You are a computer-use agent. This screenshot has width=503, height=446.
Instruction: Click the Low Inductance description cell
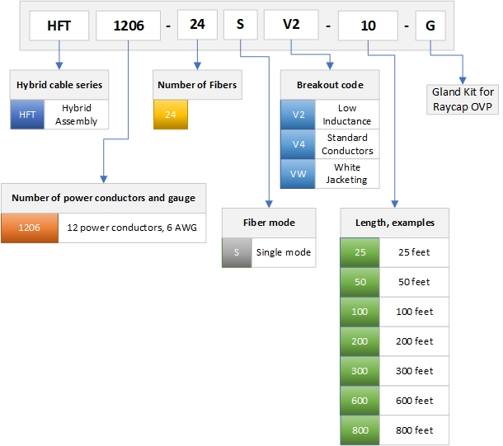[x=347, y=115]
